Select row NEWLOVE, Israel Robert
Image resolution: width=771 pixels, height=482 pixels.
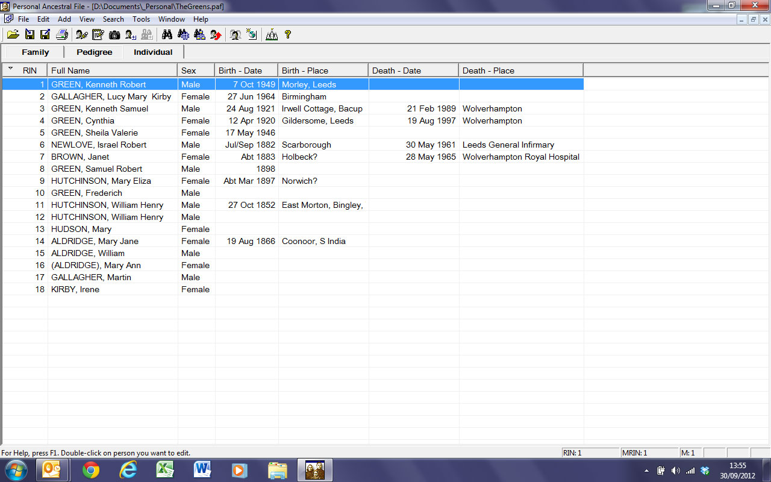[293, 145]
